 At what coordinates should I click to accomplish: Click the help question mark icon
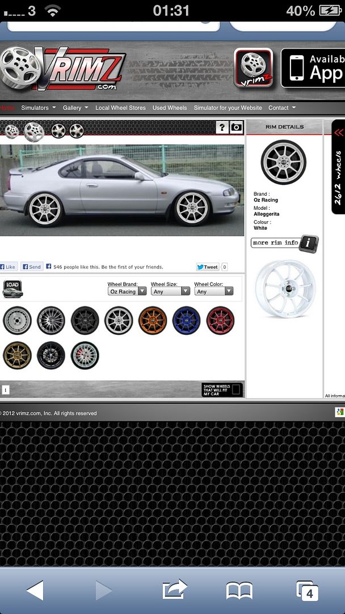tap(221, 128)
